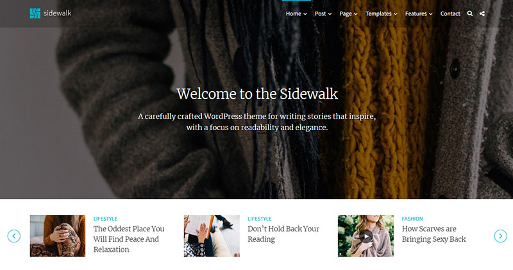Show previous posts with left arrow
513x270 pixels.
click(13, 236)
